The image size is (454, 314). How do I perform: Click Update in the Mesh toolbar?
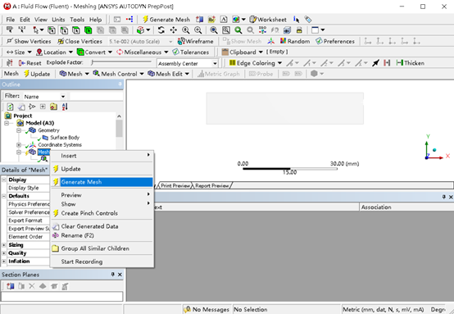tap(37, 74)
